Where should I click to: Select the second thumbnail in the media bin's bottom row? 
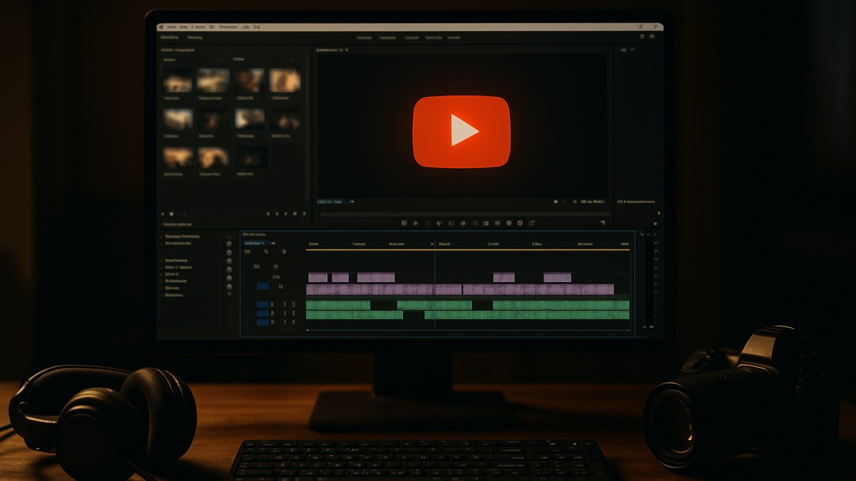[x=213, y=157]
